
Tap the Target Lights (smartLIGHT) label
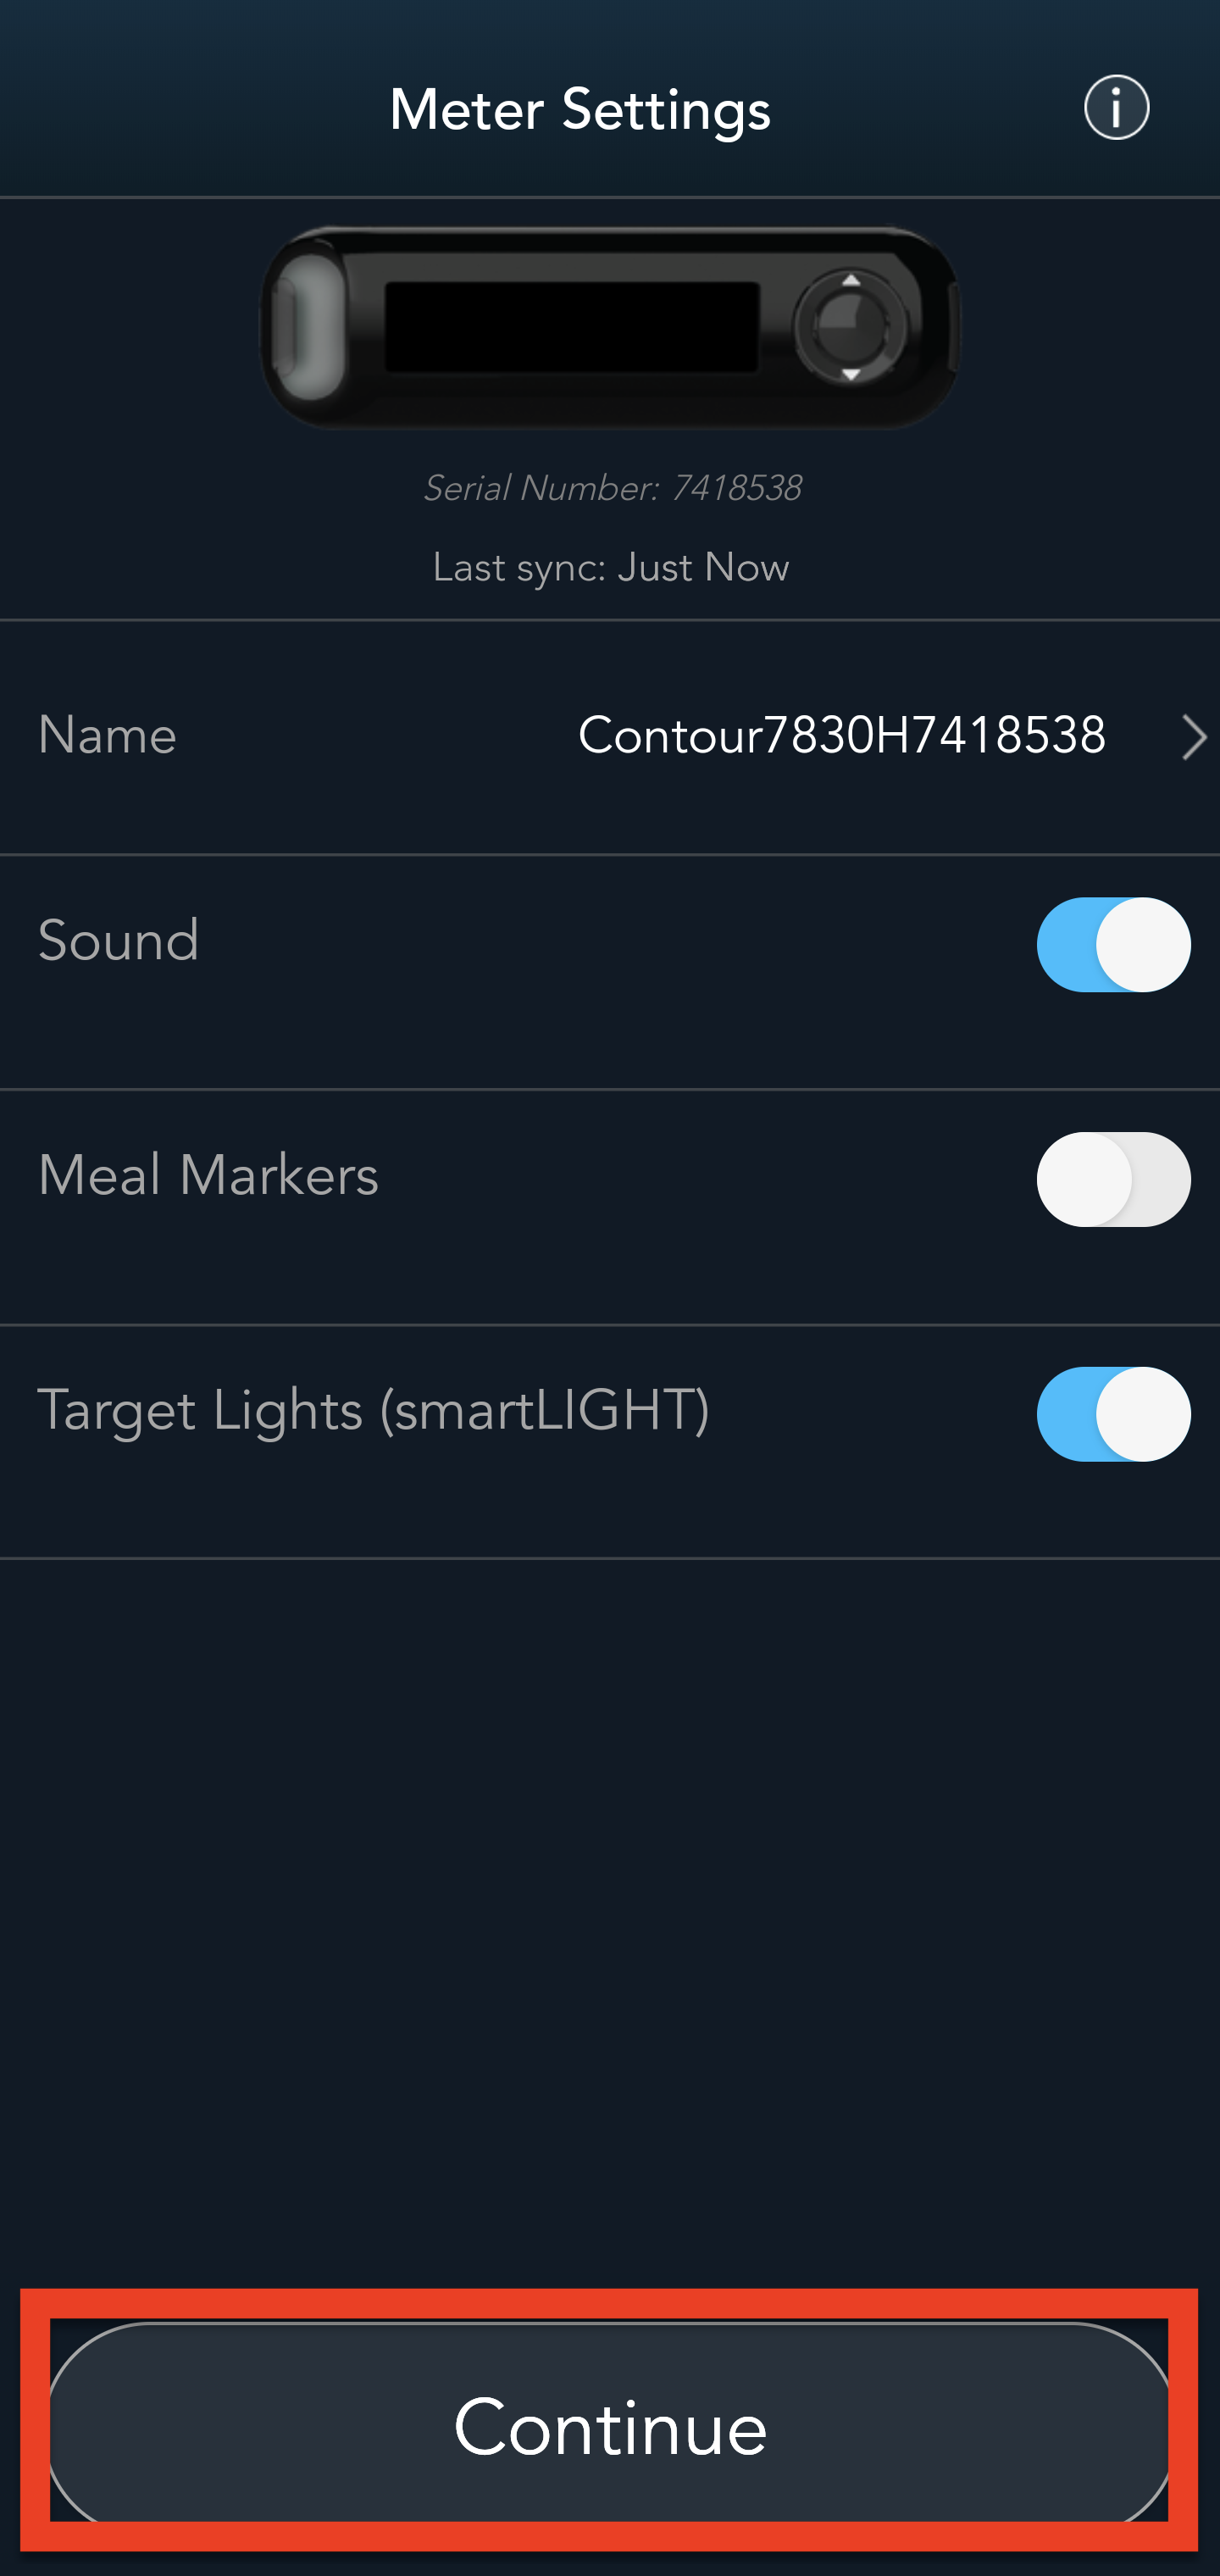pos(373,1410)
